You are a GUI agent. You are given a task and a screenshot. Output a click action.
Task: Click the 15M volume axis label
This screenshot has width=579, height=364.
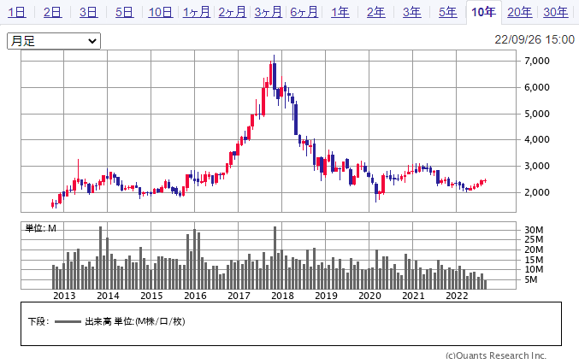click(534, 260)
